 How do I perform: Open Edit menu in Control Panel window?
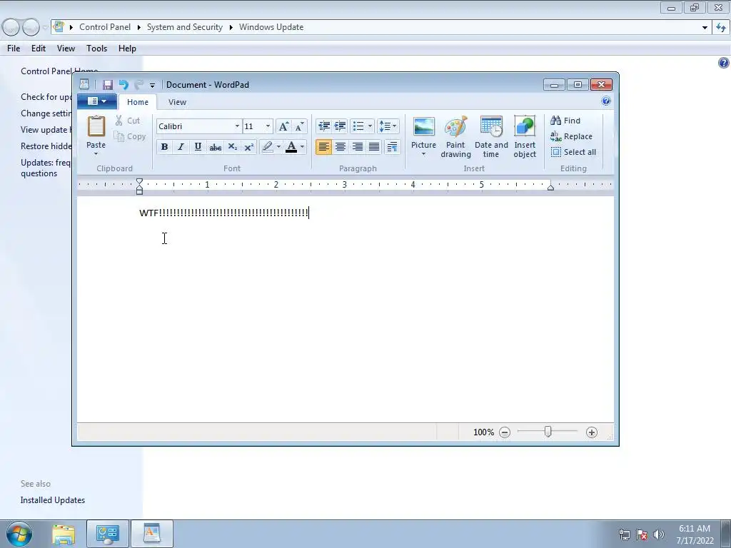(x=39, y=49)
